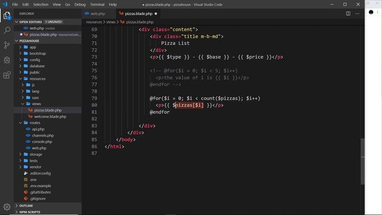Viewport: 382px width, 215px height.
Task: Expand the NPM Scripts section
Action: click(48, 212)
